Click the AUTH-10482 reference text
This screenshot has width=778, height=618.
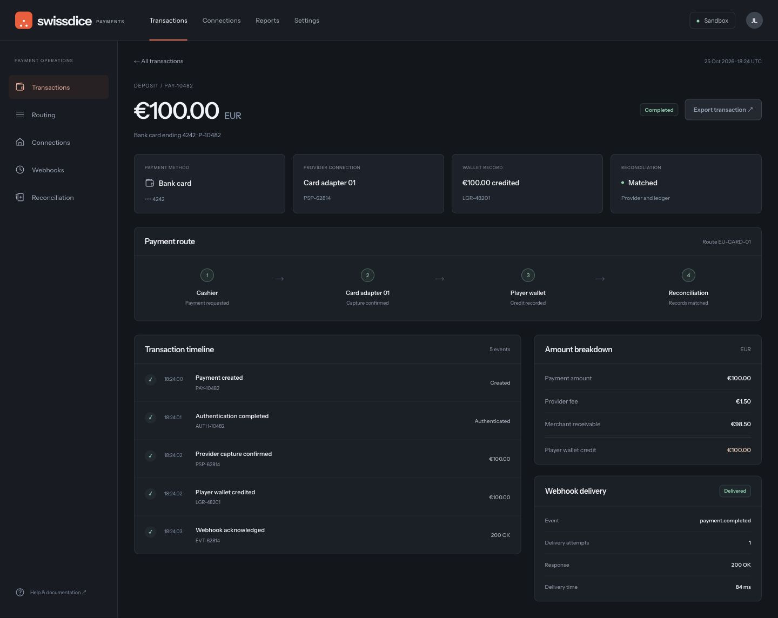tap(210, 426)
